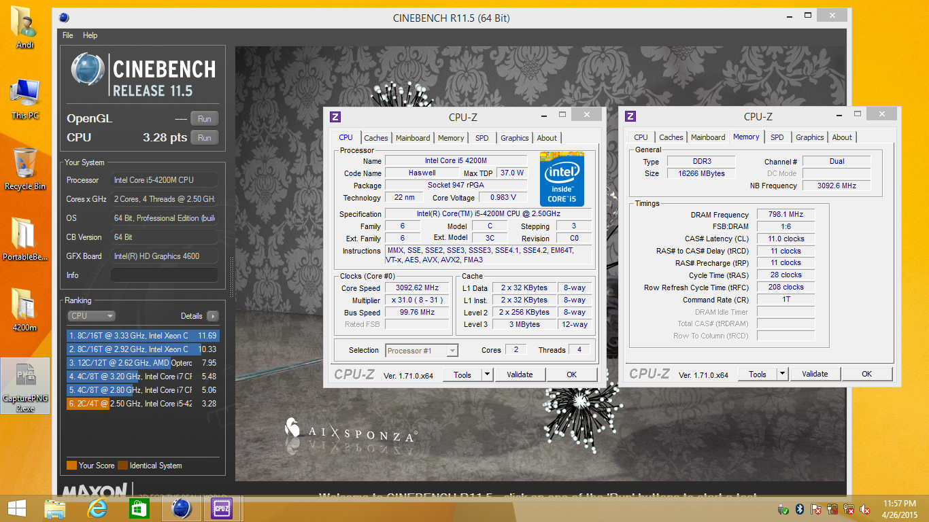Click the GFX Board Intel(R) HD Graphics 4600
The image size is (929, 522).
[x=165, y=256]
